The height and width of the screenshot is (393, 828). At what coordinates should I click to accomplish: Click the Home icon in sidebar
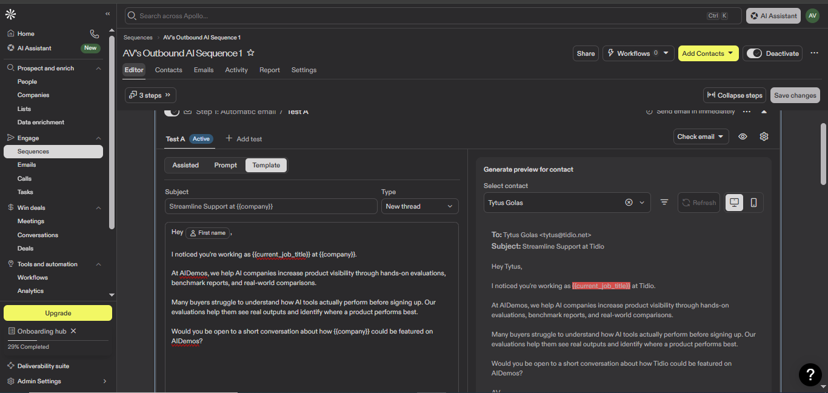point(11,34)
